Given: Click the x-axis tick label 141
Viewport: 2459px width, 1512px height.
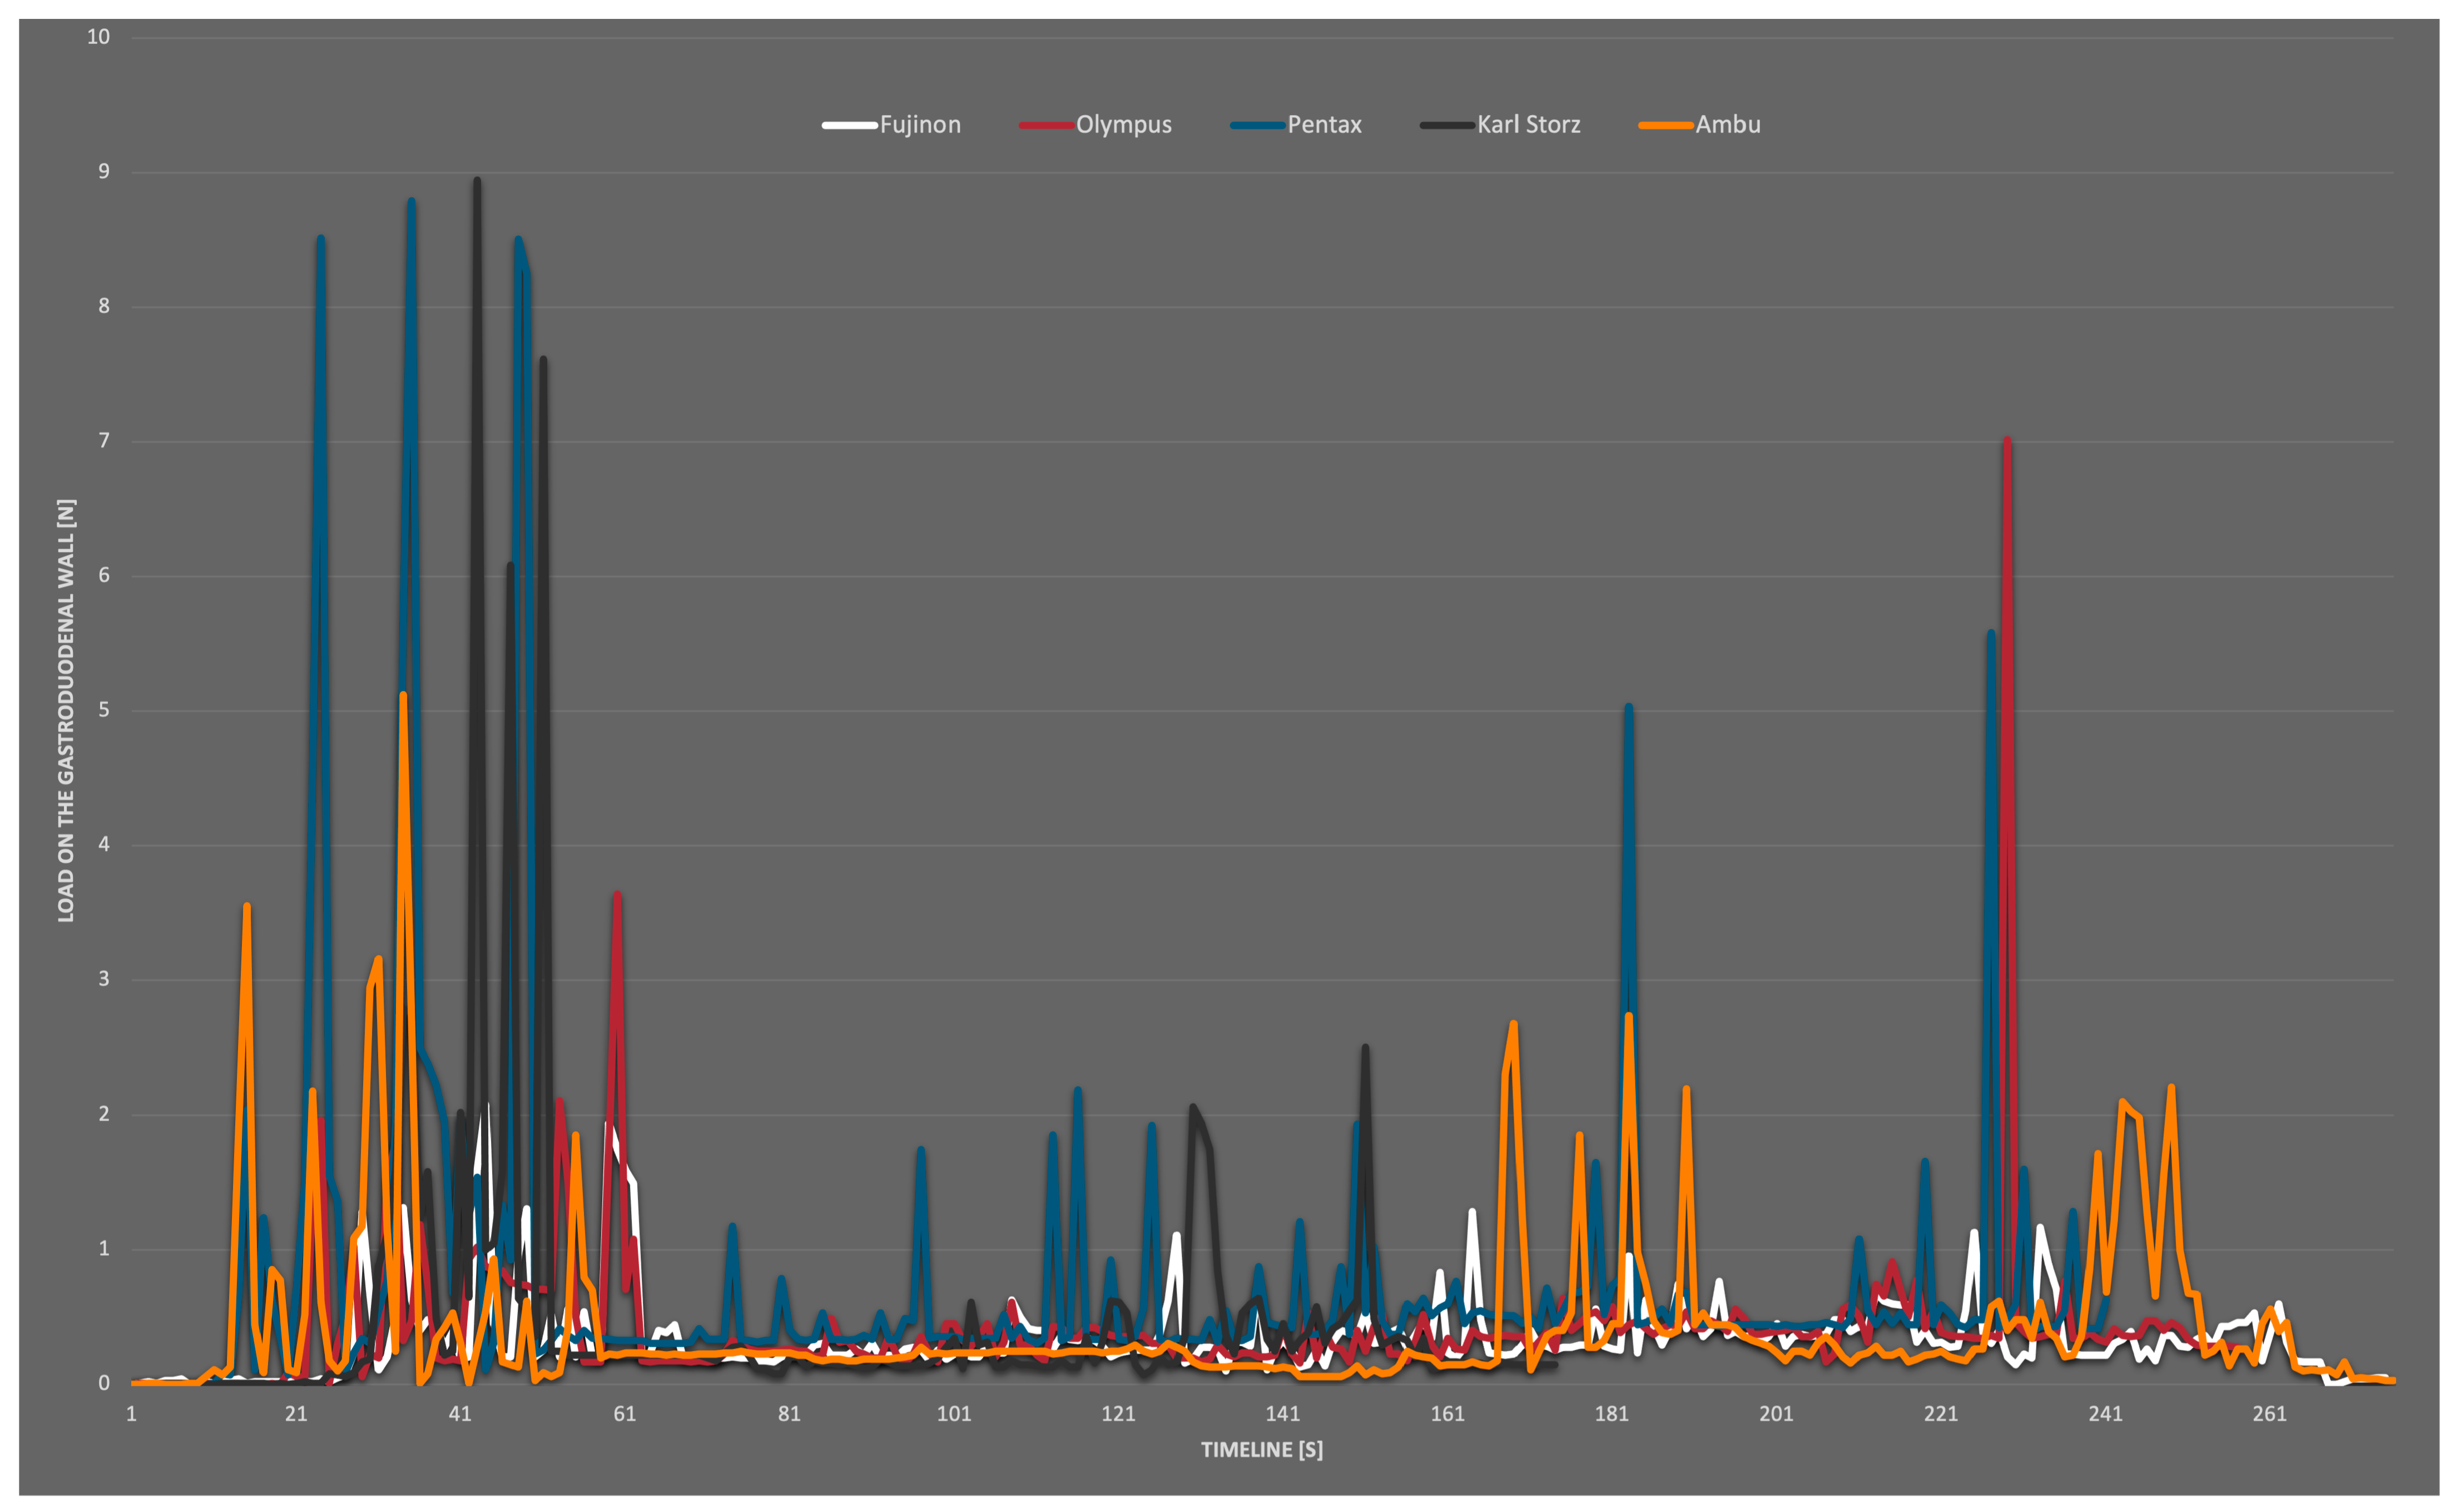Looking at the screenshot, I should pyautogui.click(x=1282, y=1413).
